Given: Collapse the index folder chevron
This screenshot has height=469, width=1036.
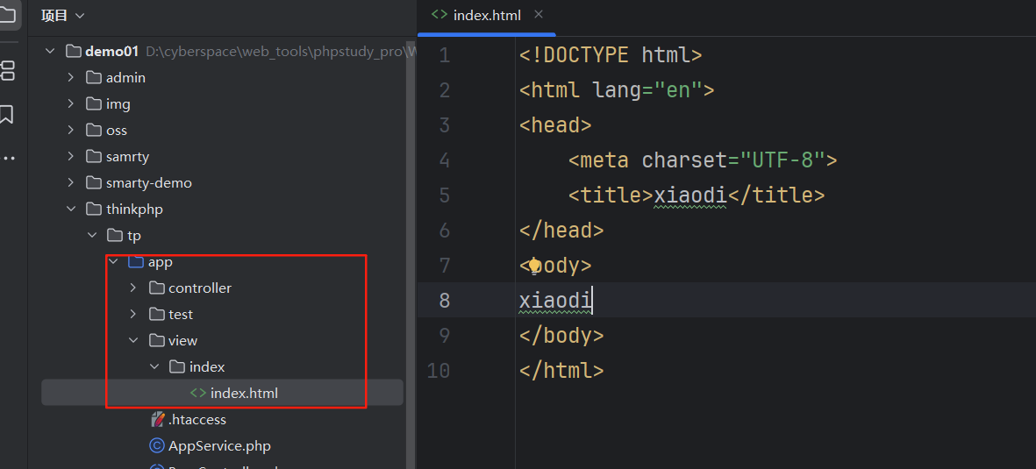Looking at the screenshot, I should (x=154, y=366).
